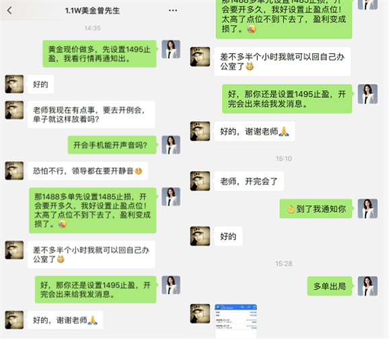Tap the chat title 1.1W美金曾先生
389x339 pixels.
pos(92,11)
